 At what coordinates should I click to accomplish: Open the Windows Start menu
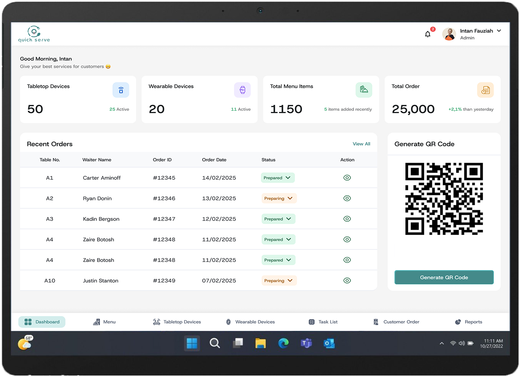(192, 343)
